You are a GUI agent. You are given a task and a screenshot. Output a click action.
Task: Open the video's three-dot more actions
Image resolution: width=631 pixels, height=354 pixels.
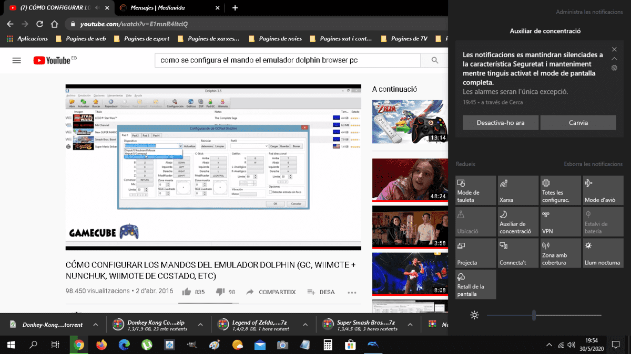(x=352, y=292)
